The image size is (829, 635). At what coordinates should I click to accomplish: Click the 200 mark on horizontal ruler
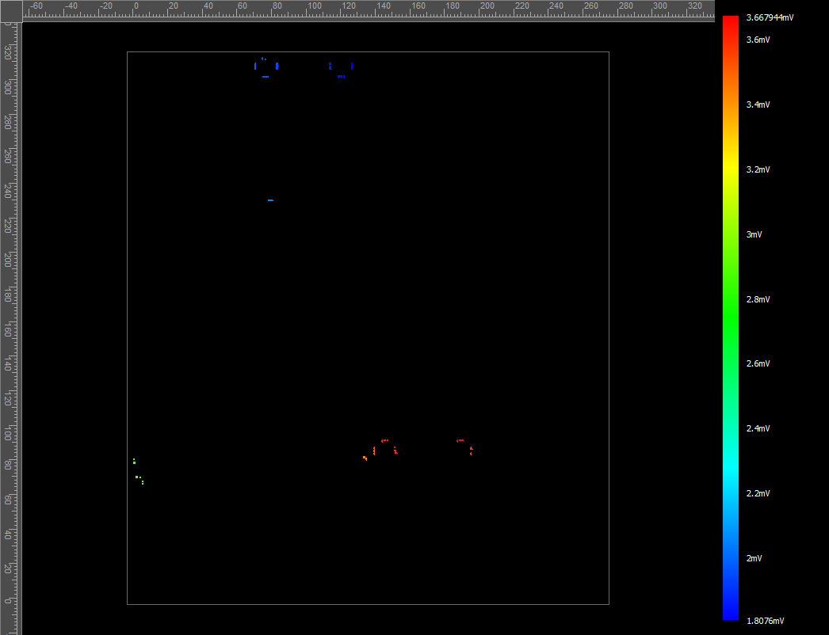click(487, 6)
